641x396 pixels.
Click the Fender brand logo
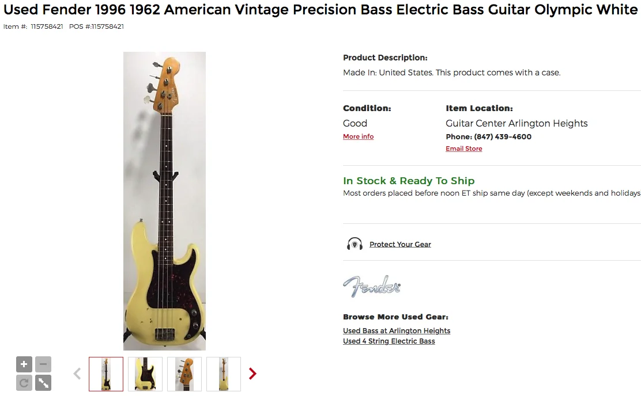pos(372,286)
